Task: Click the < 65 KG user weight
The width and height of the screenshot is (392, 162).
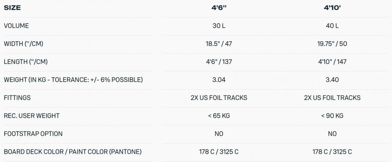Action: 219,116
